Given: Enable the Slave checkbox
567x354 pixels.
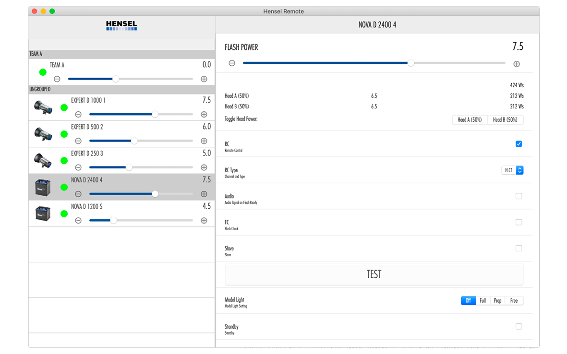Looking at the screenshot, I should pyautogui.click(x=519, y=248).
